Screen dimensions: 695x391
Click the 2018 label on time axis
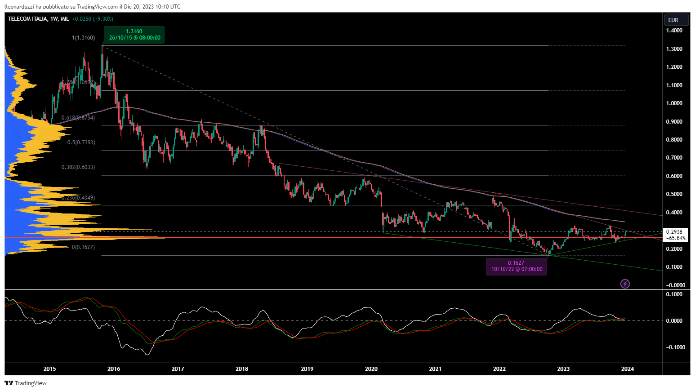(242, 369)
